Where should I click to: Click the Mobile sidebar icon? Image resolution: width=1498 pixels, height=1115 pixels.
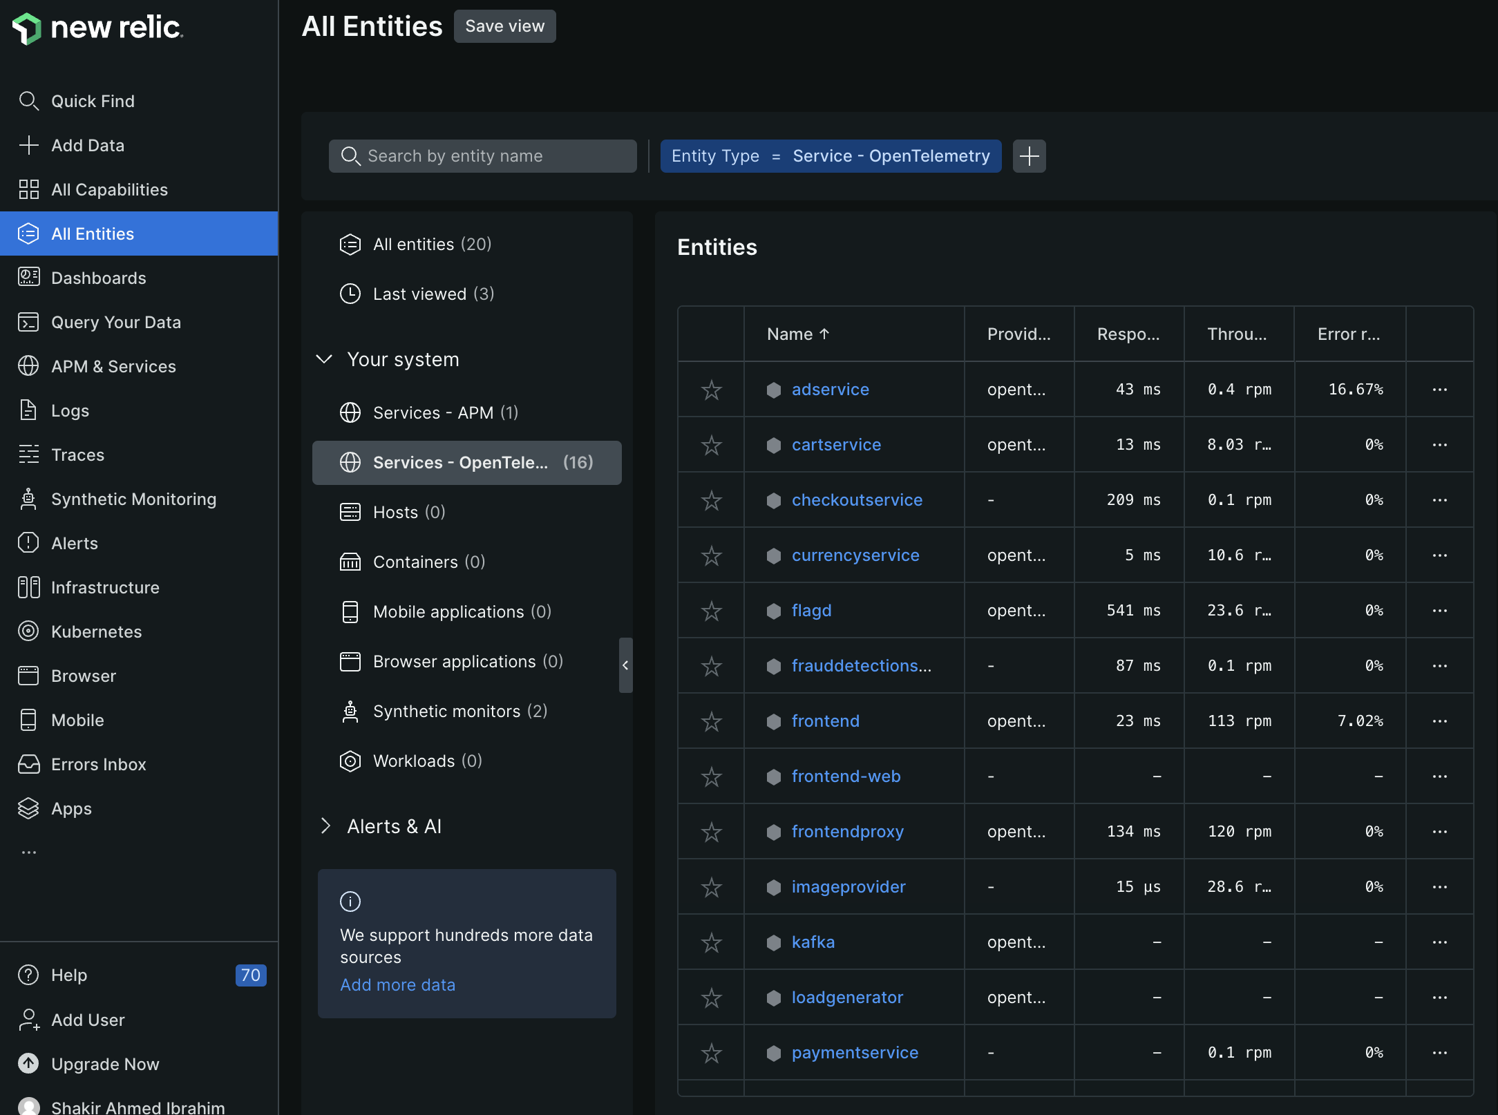coord(28,720)
